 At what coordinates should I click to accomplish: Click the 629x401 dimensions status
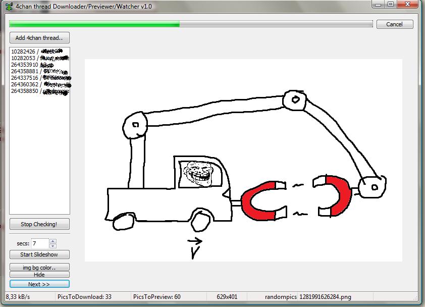pyautogui.click(x=227, y=297)
